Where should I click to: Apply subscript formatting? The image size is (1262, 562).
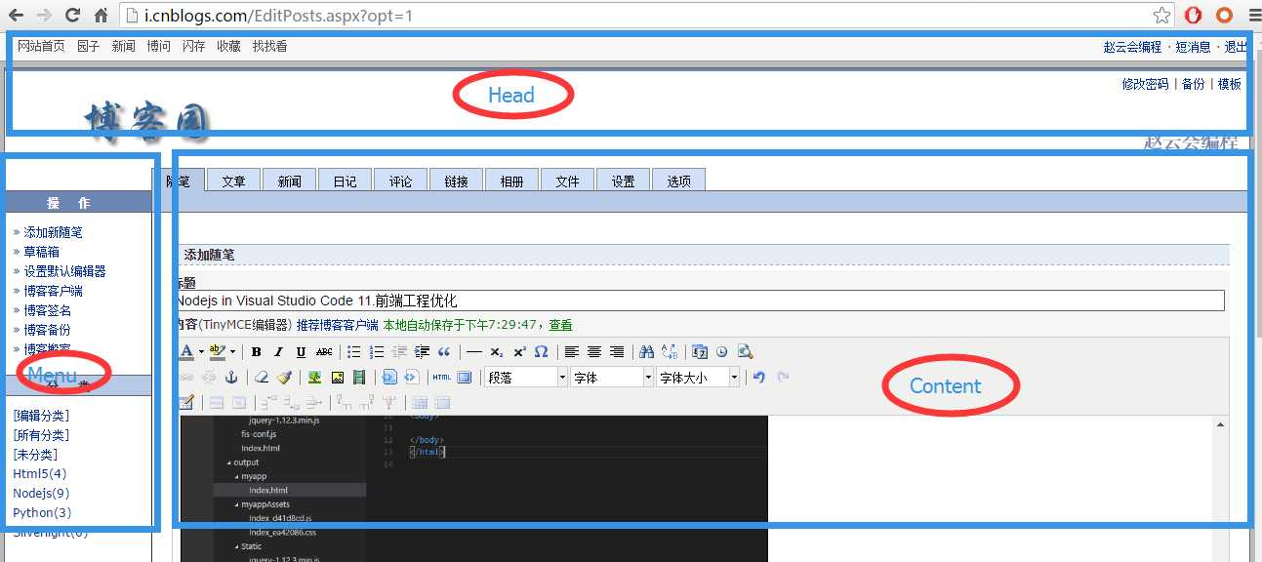point(496,351)
